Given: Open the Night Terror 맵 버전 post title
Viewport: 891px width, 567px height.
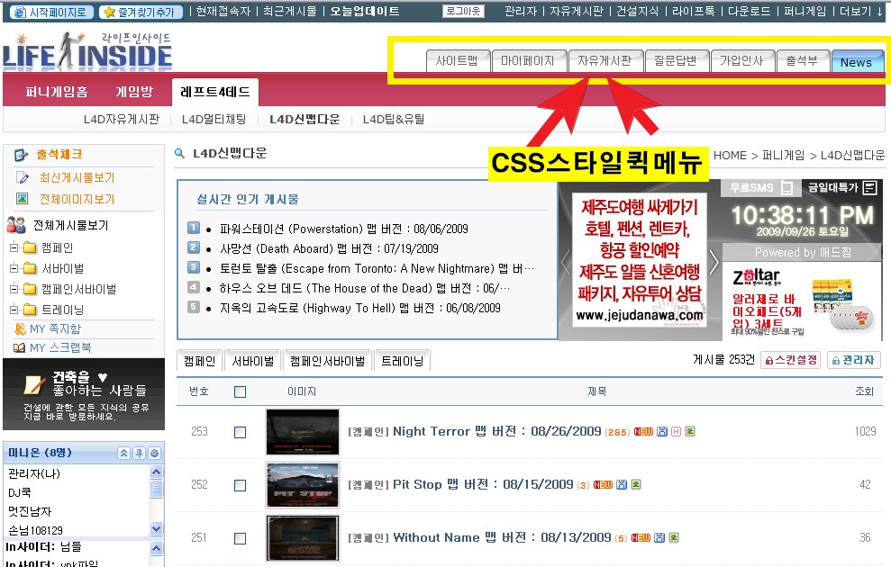Looking at the screenshot, I should (497, 431).
